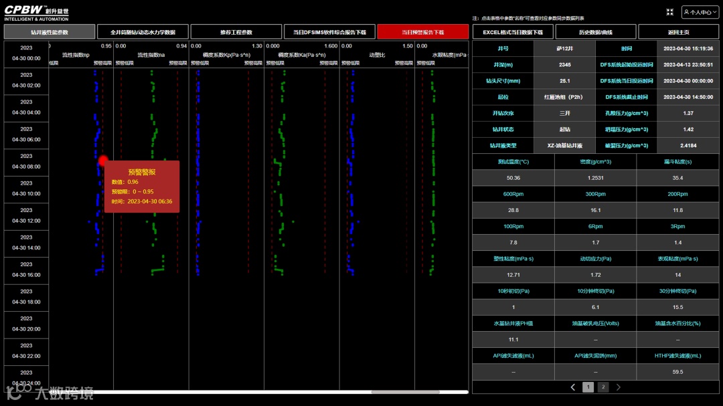Click the red alert marker on 流性指数np chart

103,161
